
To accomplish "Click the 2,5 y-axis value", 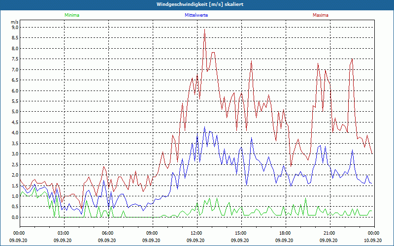I will point(15,164).
